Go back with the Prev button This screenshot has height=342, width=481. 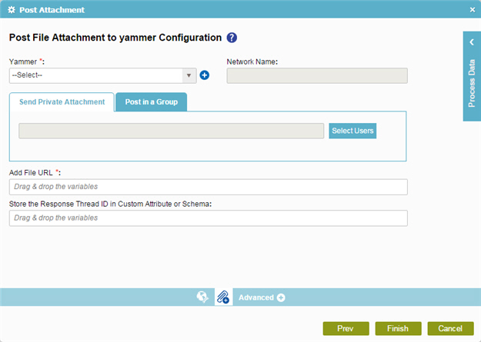[x=346, y=328]
